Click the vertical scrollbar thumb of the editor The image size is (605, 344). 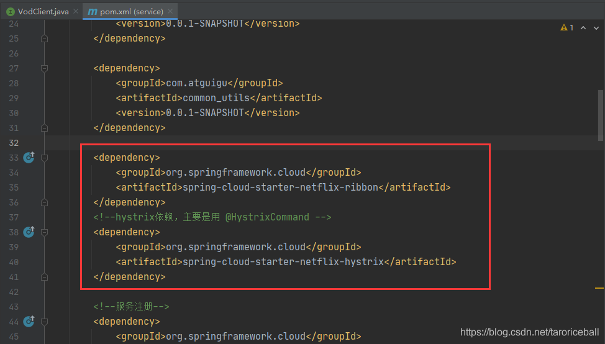pos(601,115)
